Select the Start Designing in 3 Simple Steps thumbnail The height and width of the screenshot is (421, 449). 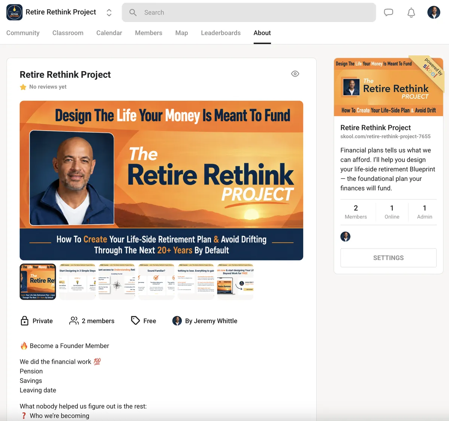pyautogui.click(x=77, y=282)
